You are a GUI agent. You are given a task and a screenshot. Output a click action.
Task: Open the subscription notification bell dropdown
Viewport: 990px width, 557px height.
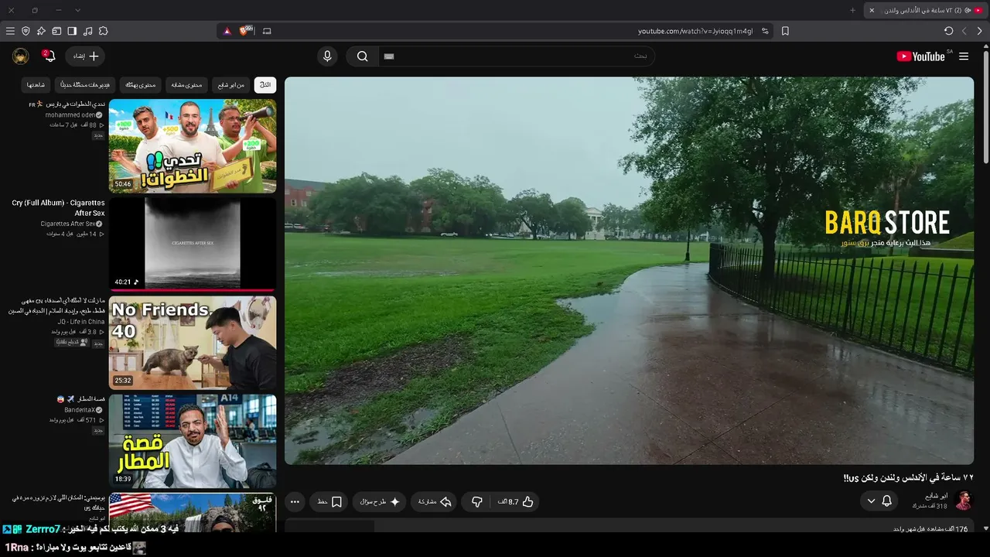879,501
